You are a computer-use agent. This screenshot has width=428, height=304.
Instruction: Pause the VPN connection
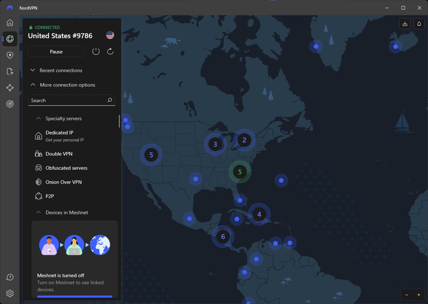click(x=56, y=51)
